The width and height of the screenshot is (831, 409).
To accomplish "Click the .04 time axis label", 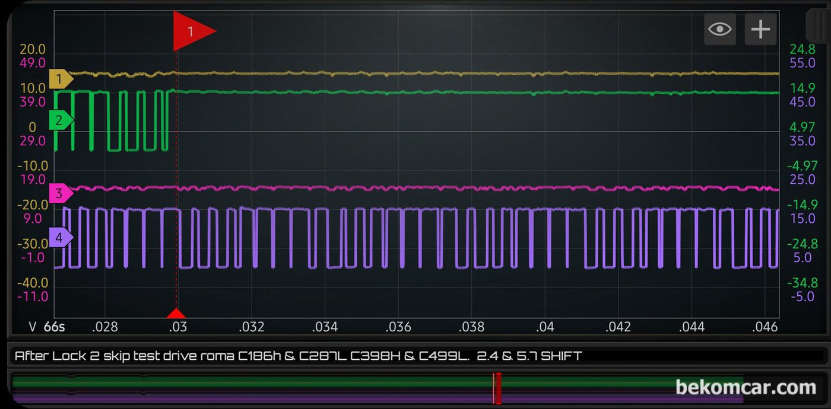I will (x=544, y=327).
